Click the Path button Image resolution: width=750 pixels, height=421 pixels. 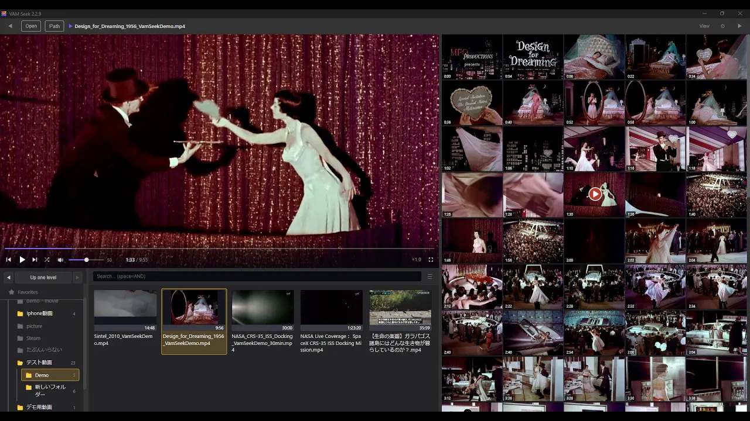pos(54,26)
